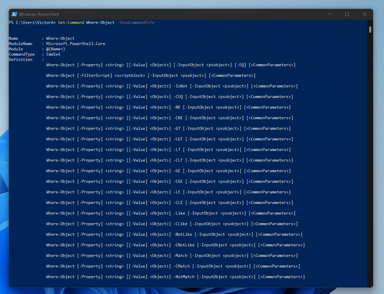This screenshot has width=384, height=294.
Task: Click the syntax line with -NotLike
Action: click(x=174, y=234)
